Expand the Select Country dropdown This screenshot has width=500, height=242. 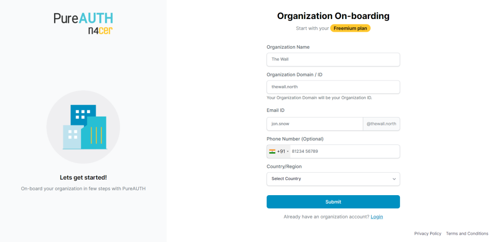pos(333,179)
